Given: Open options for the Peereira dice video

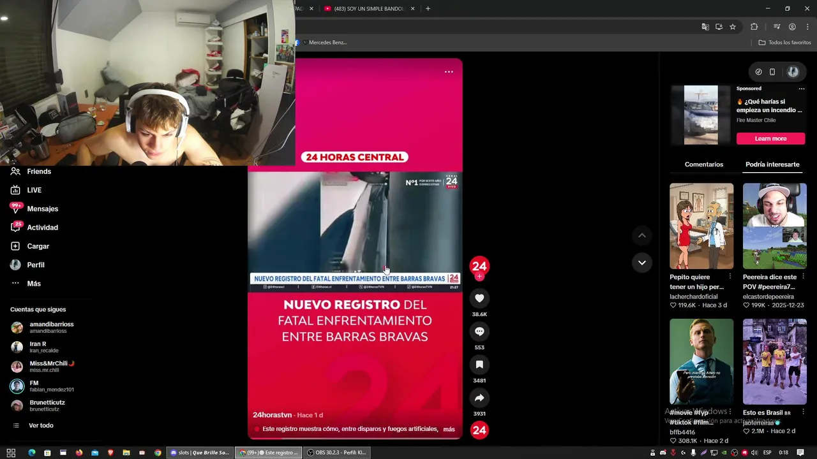Looking at the screenshot, I should tap(804, 277).
